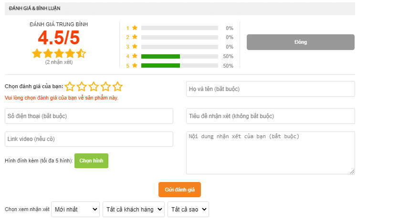
Task: Click the 4-star row star icon
Action: coord(135,56)
